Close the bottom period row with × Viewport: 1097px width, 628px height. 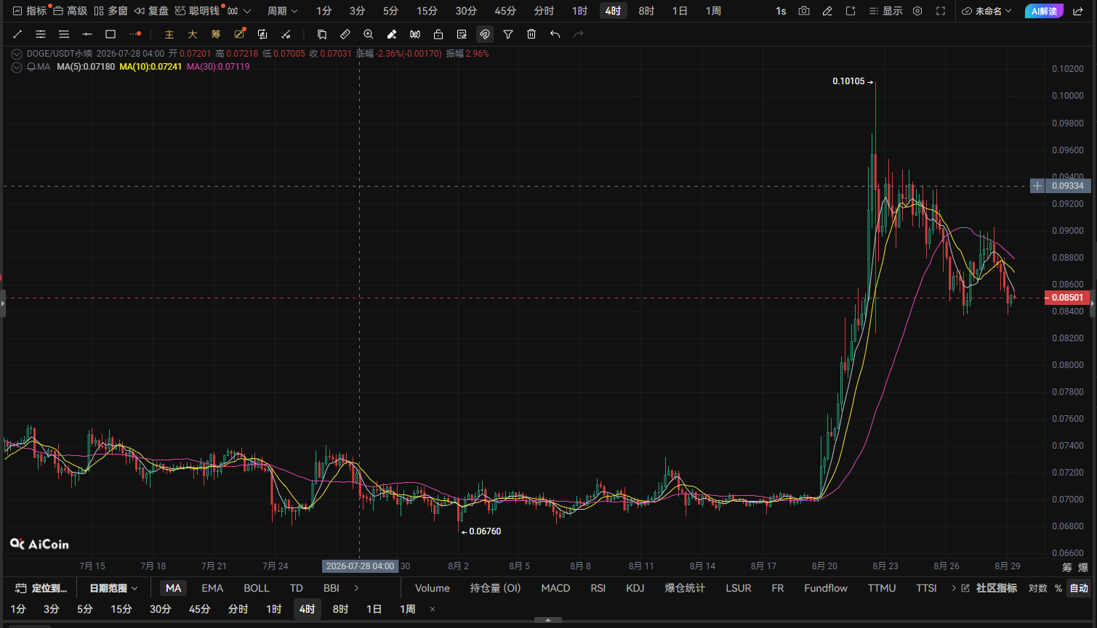pos(433,609)
